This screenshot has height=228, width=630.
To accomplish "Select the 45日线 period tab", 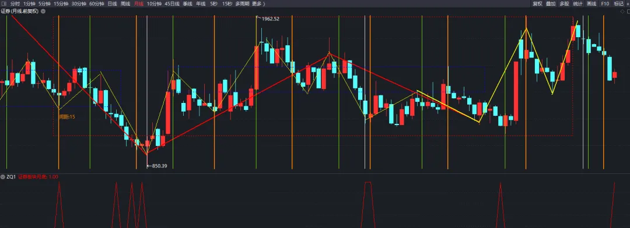I will click(172, 3).
